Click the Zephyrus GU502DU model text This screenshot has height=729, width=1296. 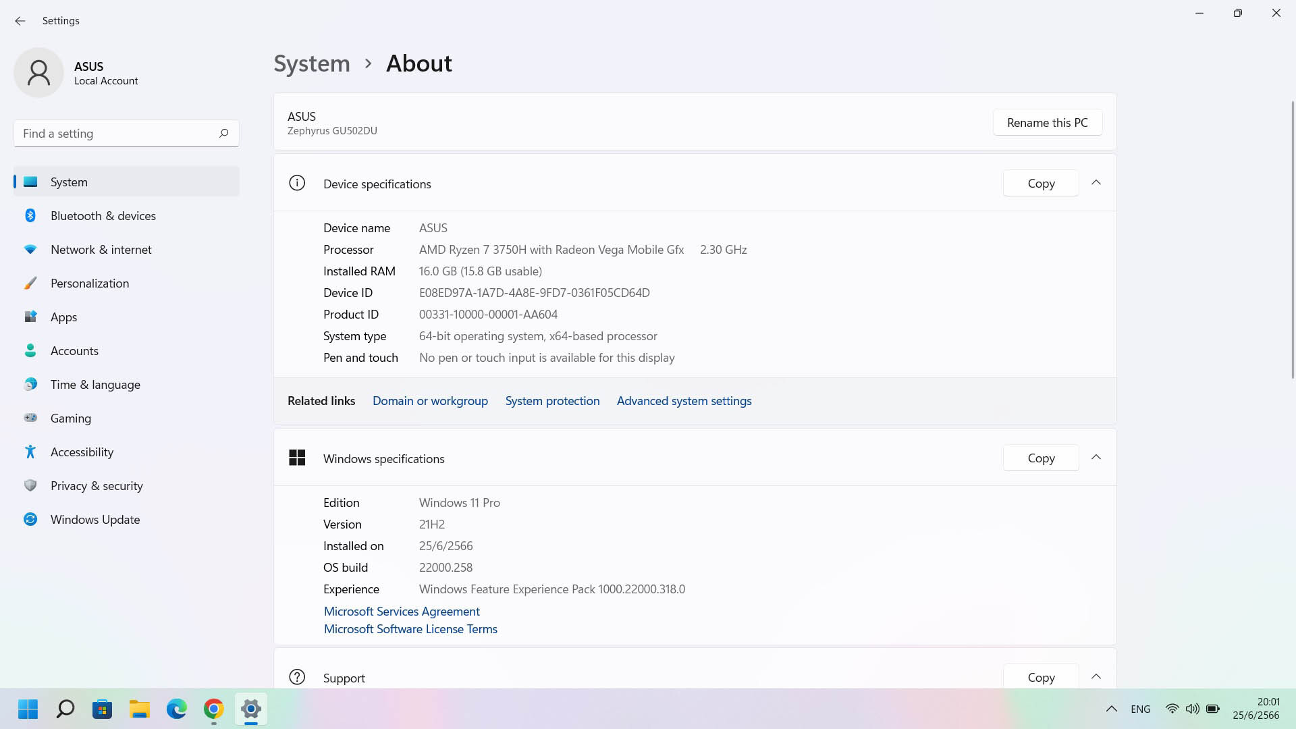pyautogui.click(x=332, y=130)
